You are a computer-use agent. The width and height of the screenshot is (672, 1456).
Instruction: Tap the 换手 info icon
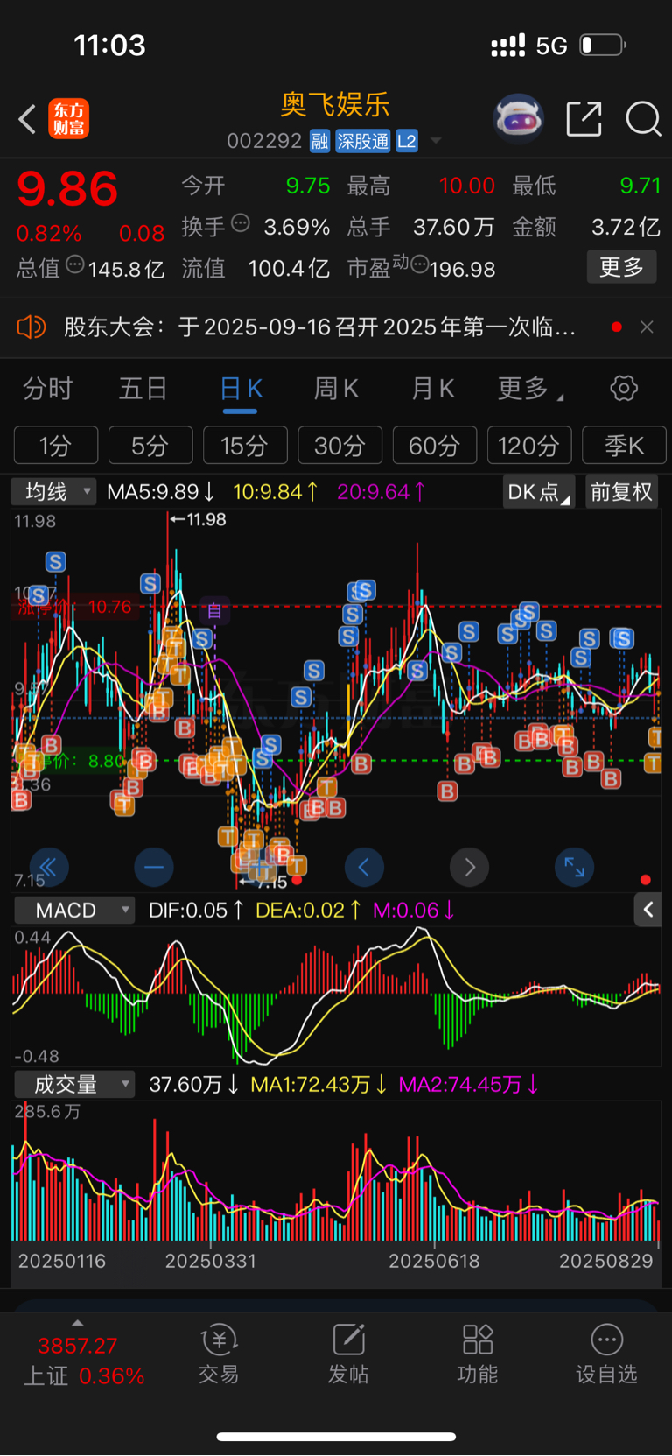tap(240, 223)
